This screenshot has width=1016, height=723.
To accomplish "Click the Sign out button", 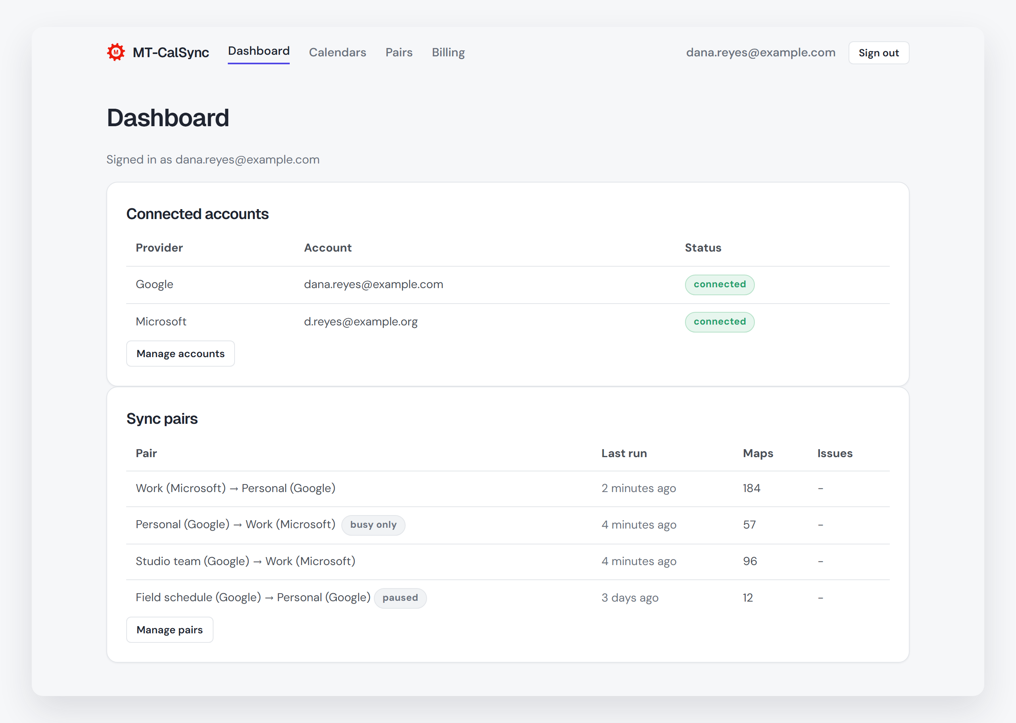I will point(878,53).
